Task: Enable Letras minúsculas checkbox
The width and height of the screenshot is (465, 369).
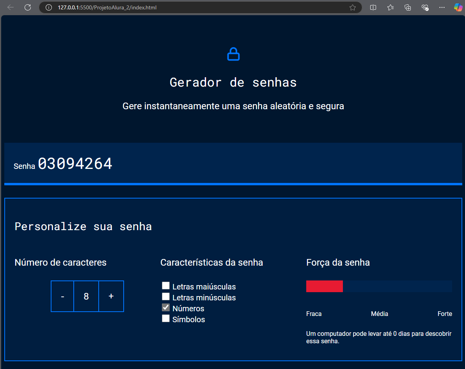Action: (x=166, y=296)
